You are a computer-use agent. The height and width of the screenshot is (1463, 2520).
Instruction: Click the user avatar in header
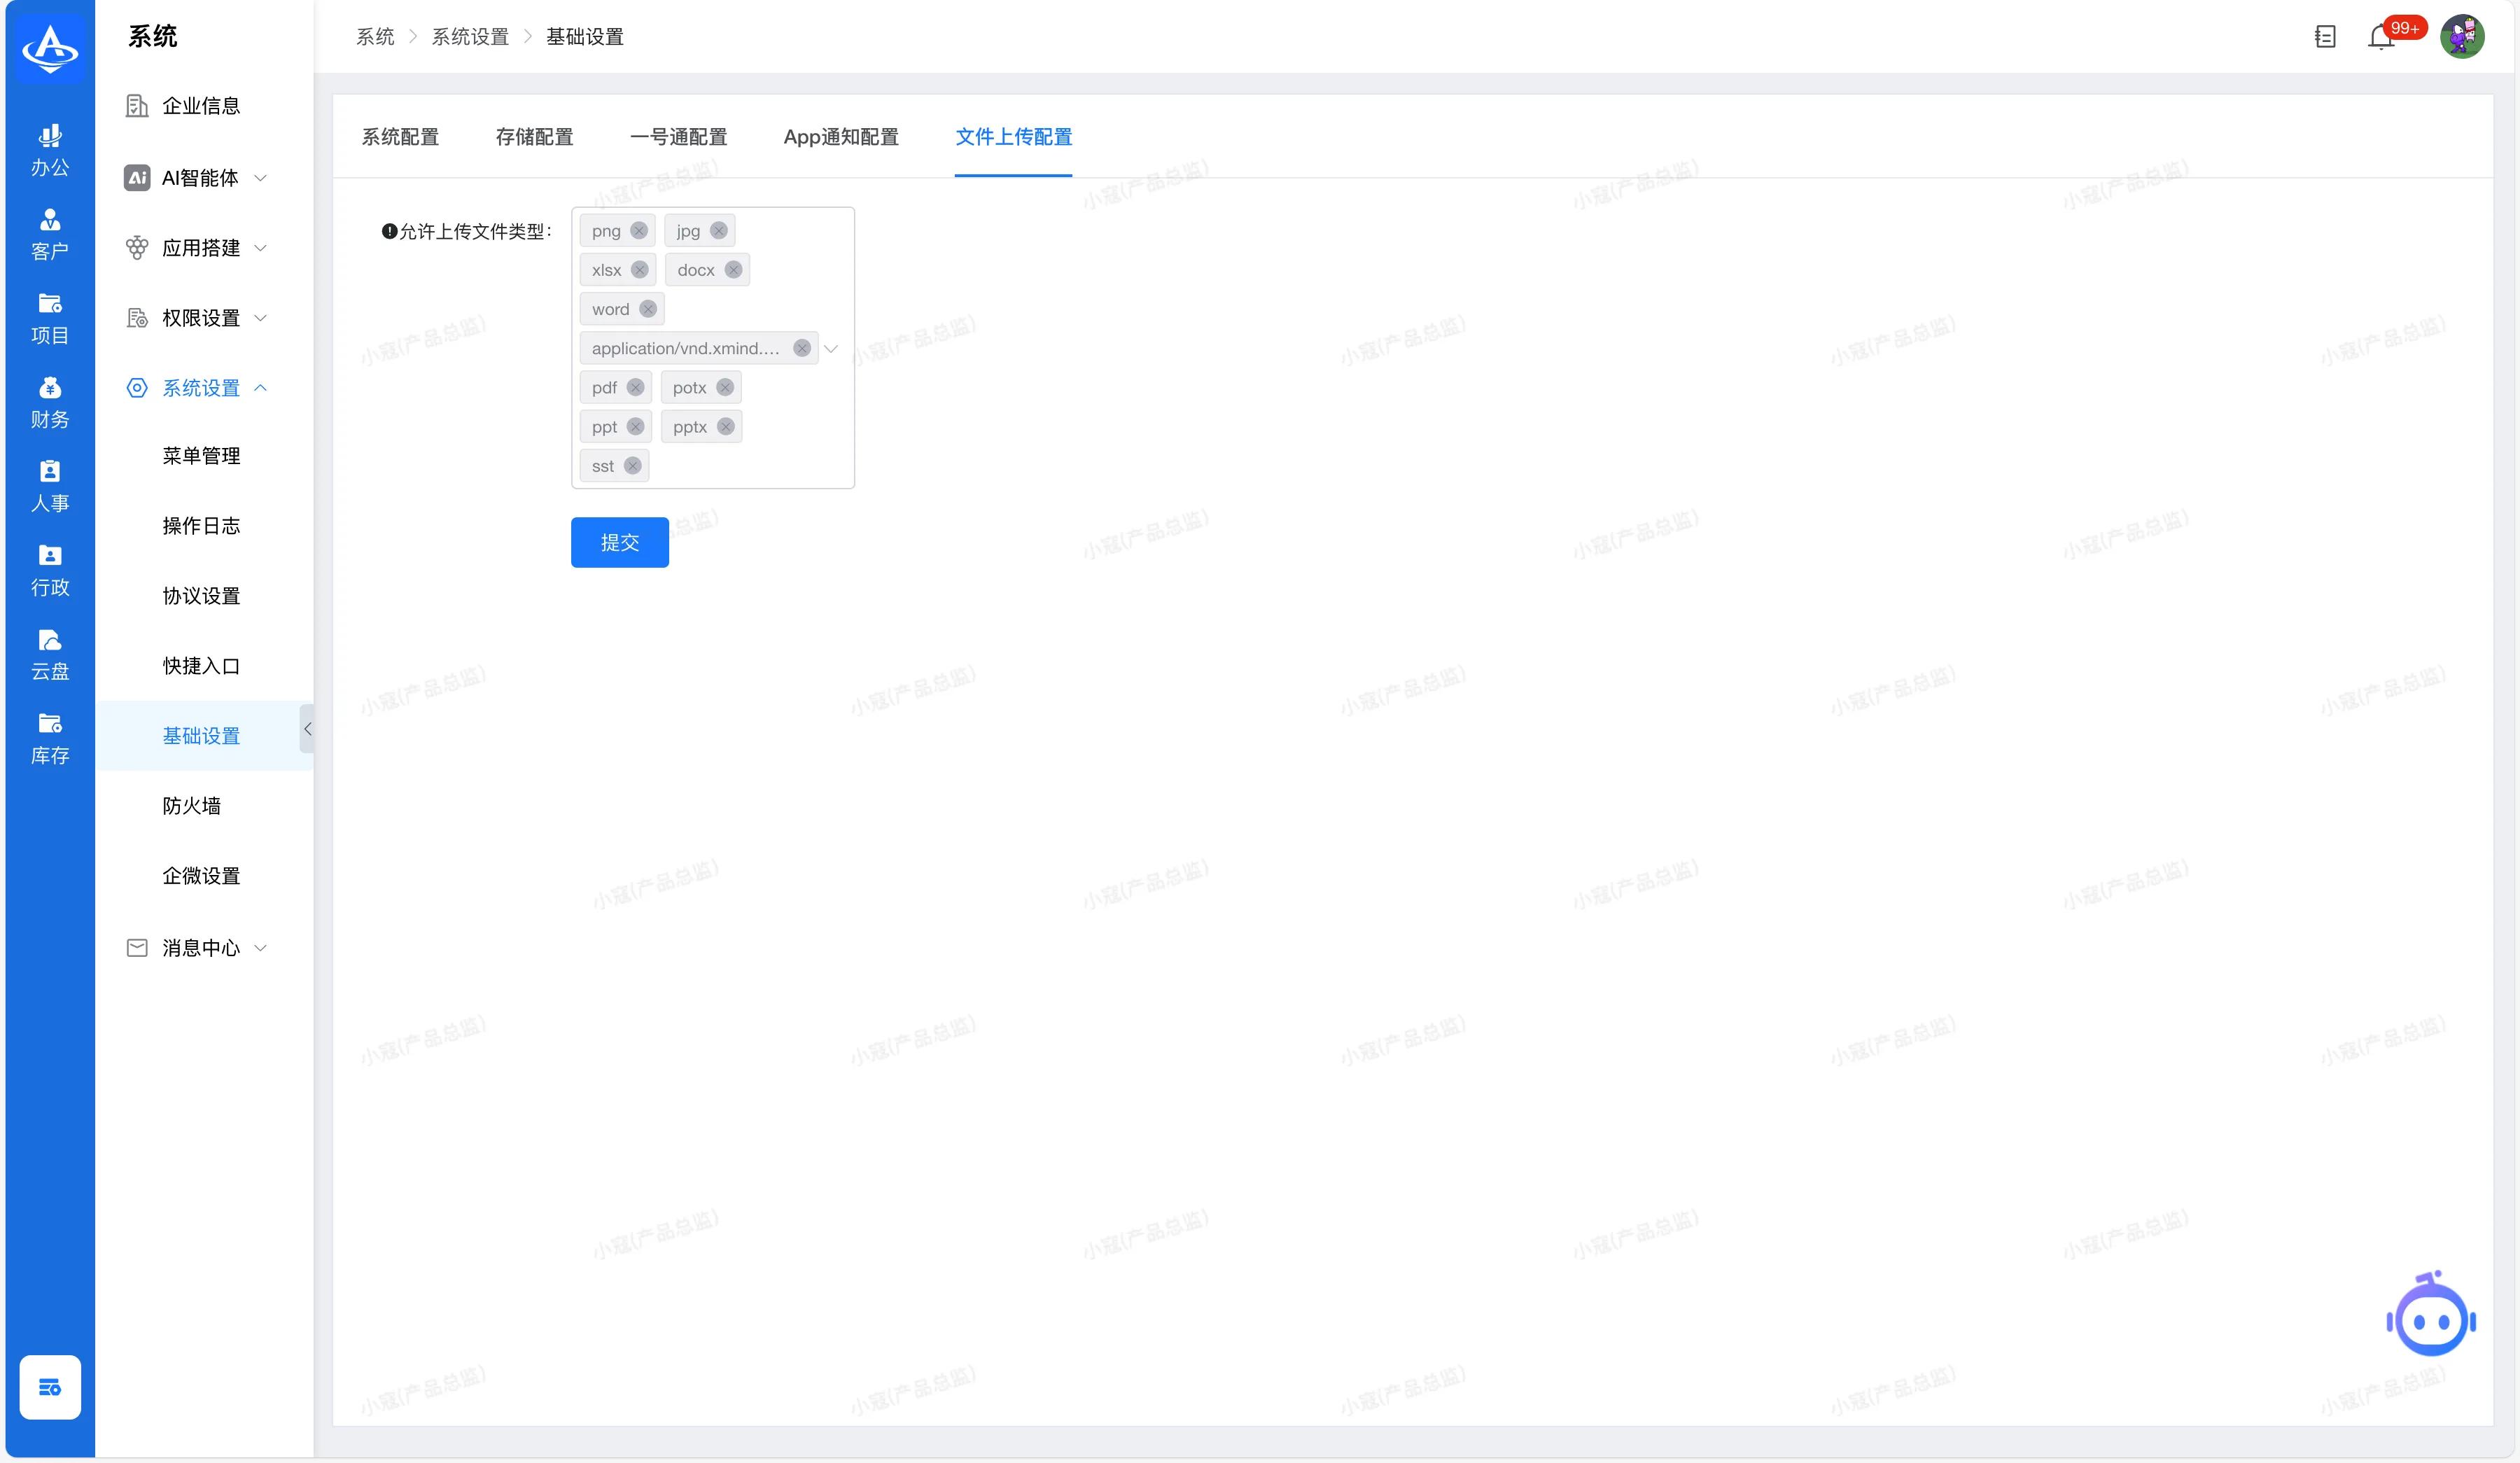coord(2462,37)
